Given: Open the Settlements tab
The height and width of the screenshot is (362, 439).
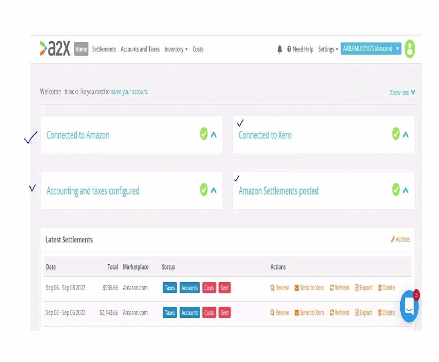Looking at the screenshot, I should [104, 49].
